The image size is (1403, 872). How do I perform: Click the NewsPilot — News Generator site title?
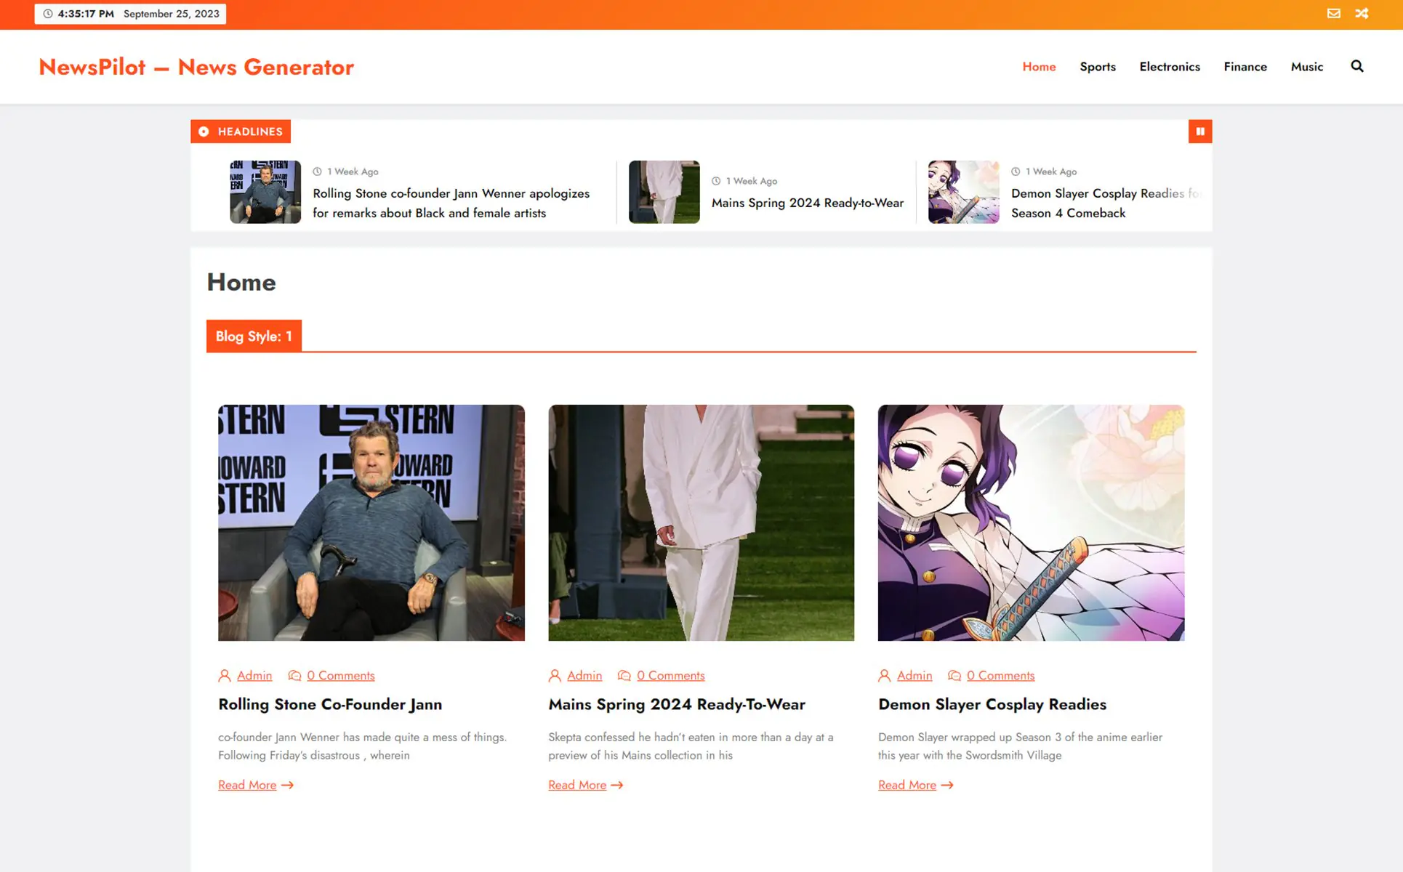(196, 67)
